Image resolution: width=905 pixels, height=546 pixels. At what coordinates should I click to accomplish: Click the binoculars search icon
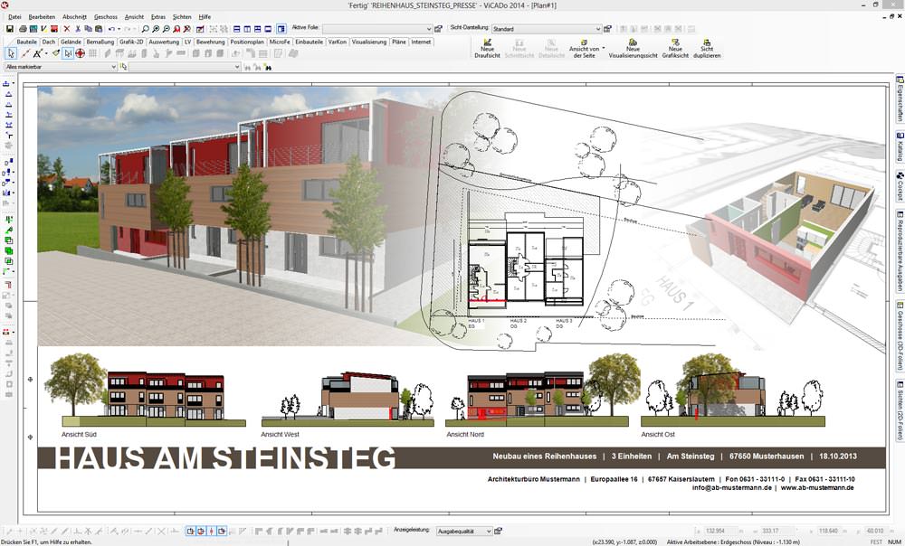coord(268,68)
